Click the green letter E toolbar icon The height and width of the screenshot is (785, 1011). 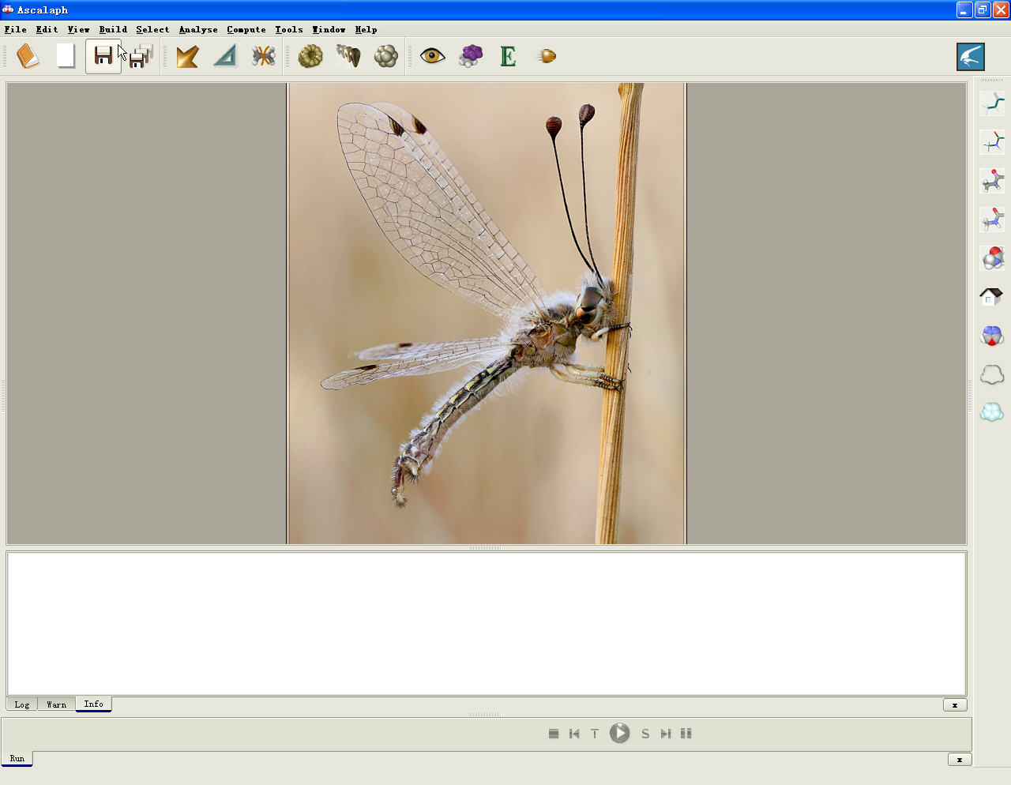pyautogui.click(x=508, y=56)
